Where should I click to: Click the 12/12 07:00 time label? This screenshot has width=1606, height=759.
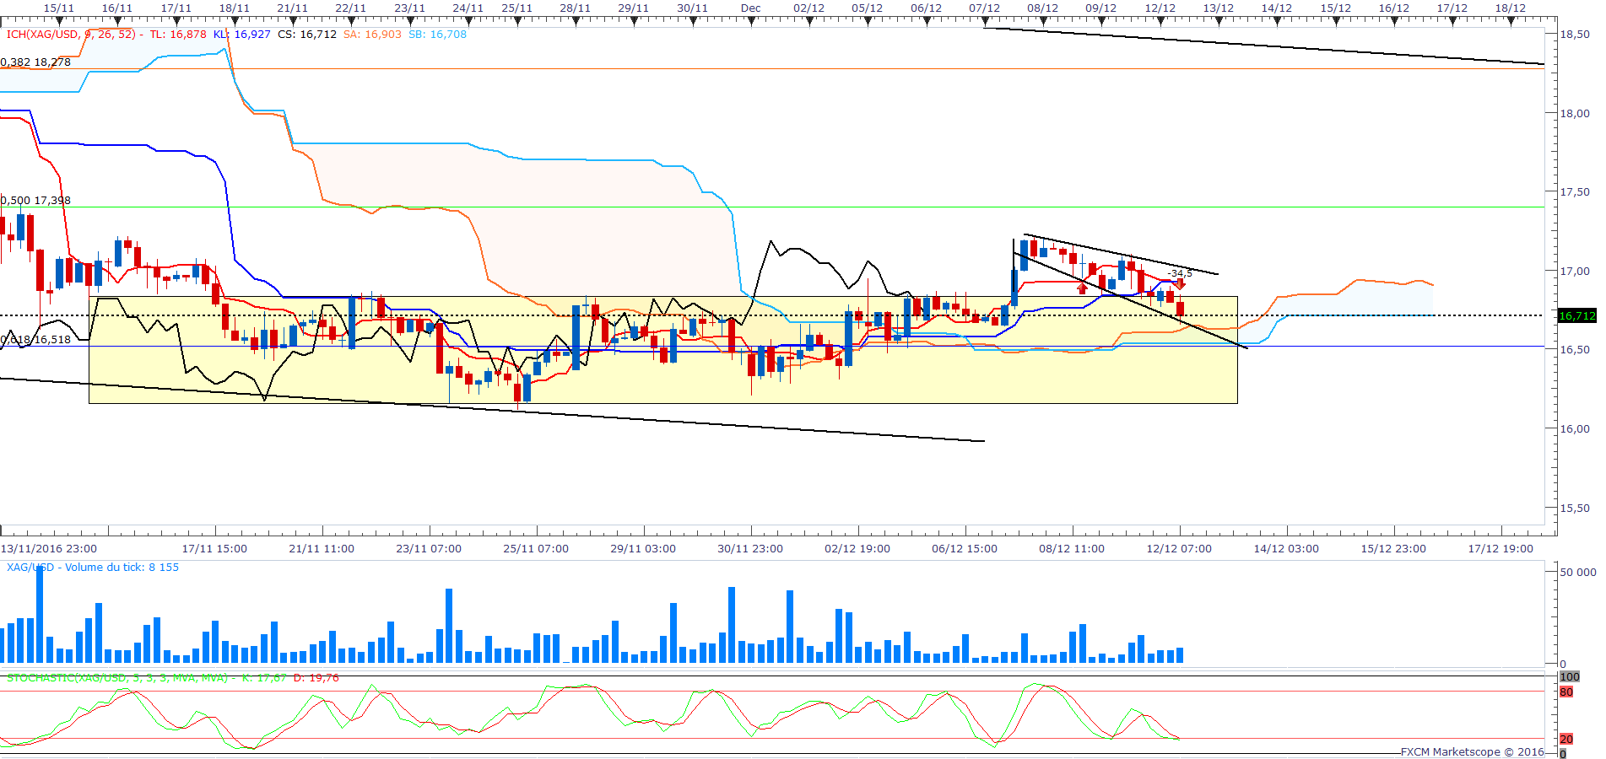click(1178, 549)
